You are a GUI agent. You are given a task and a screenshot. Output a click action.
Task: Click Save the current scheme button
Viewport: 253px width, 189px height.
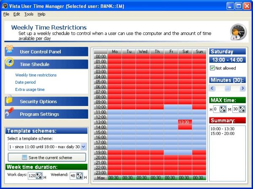click(x=47, y=157)
